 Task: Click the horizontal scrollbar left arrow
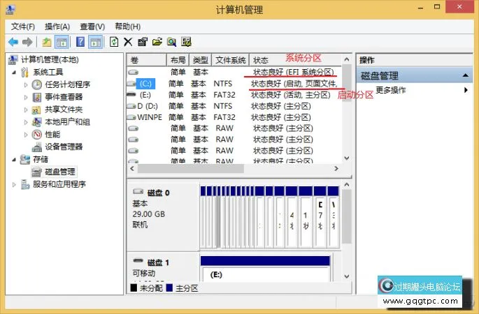click(x=132, y=168)
